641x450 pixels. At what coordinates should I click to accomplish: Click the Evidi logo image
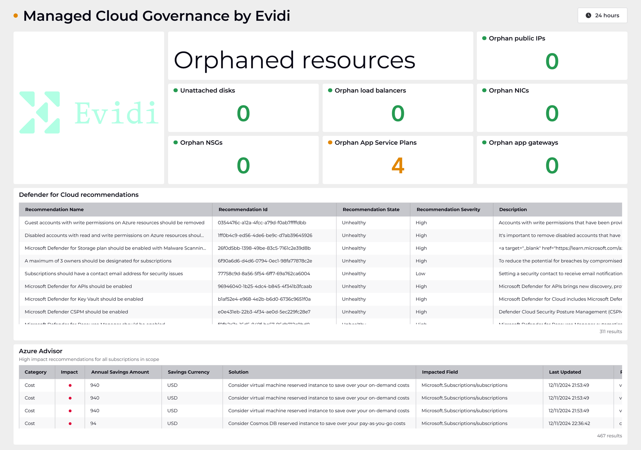[89, 113]
